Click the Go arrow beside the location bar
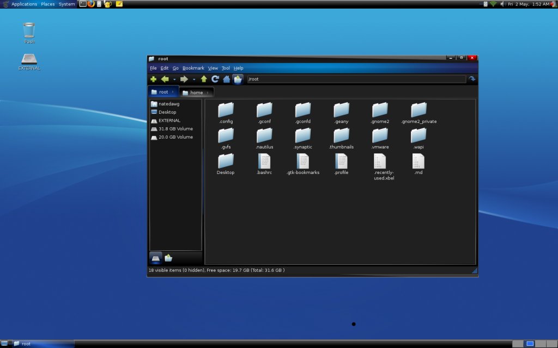 pyautogui.click(x=472, y=79)
